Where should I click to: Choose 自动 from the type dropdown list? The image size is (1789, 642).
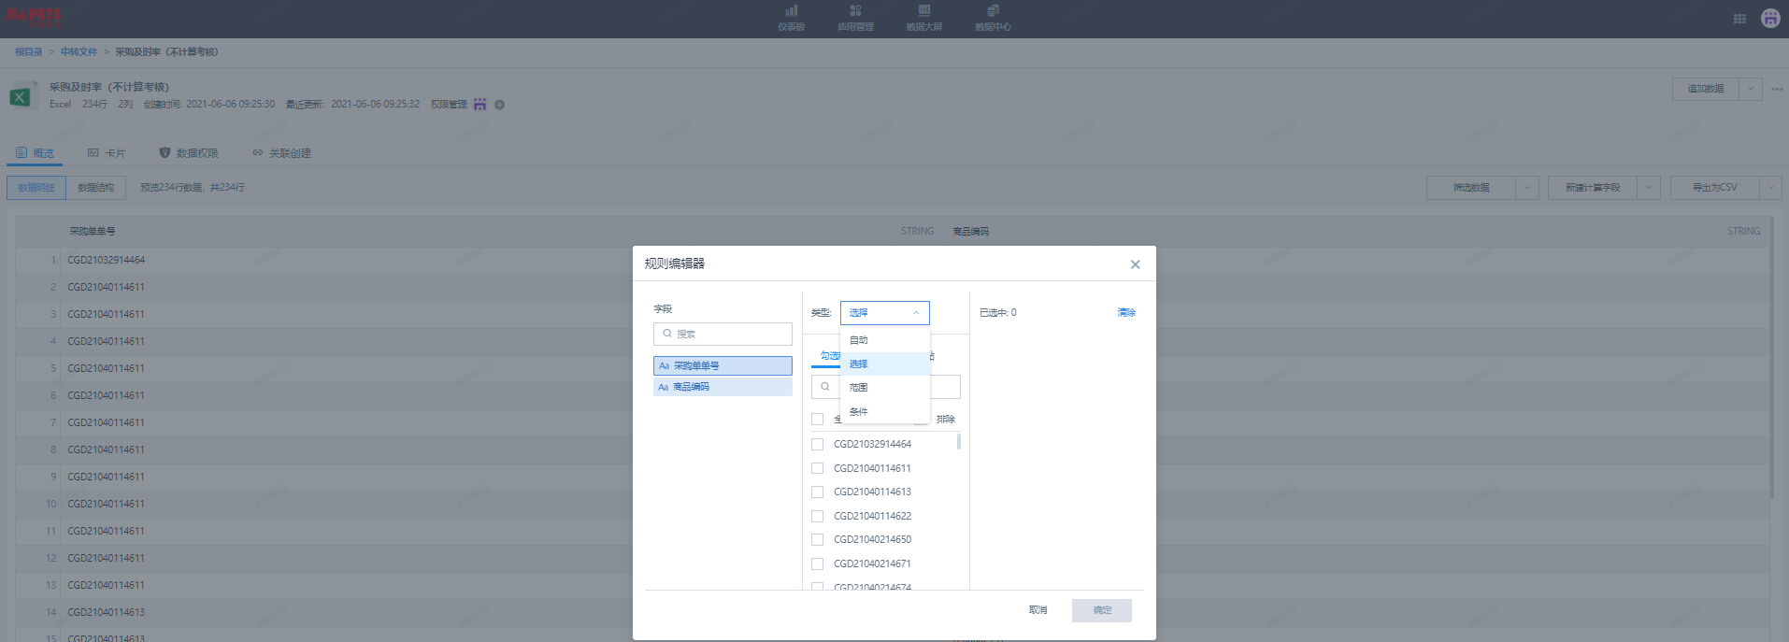(x=885, y=340)
